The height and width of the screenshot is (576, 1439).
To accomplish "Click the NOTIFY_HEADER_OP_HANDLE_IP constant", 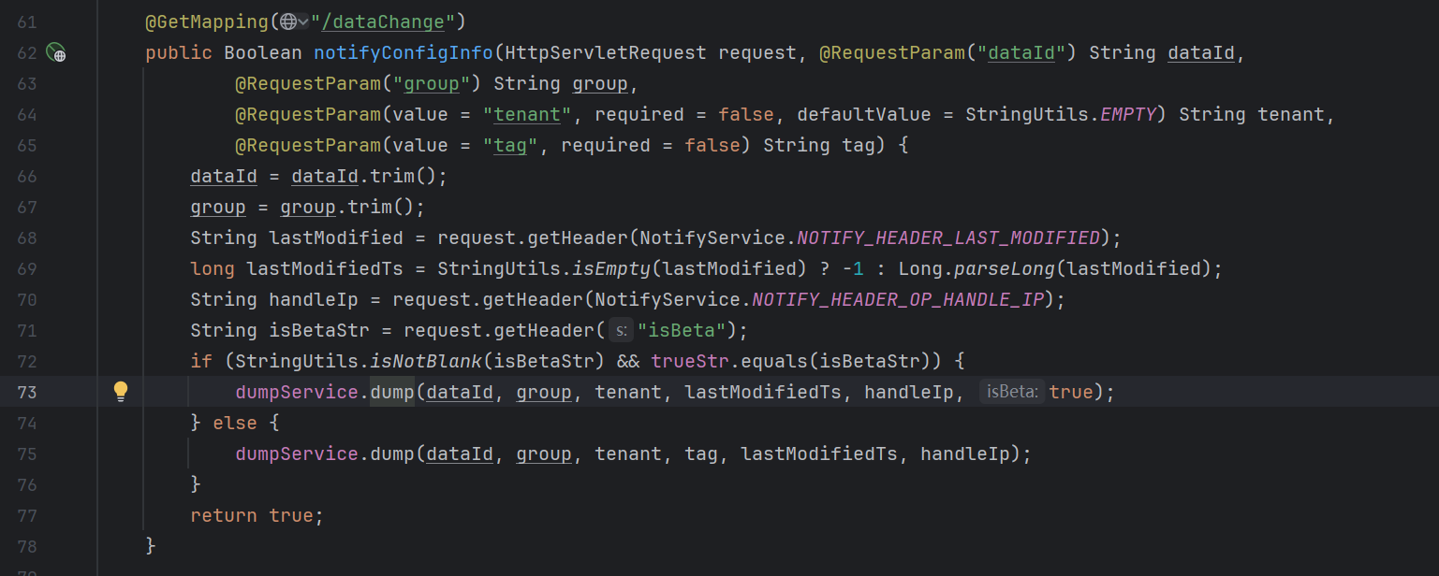I will click(904, 299).
